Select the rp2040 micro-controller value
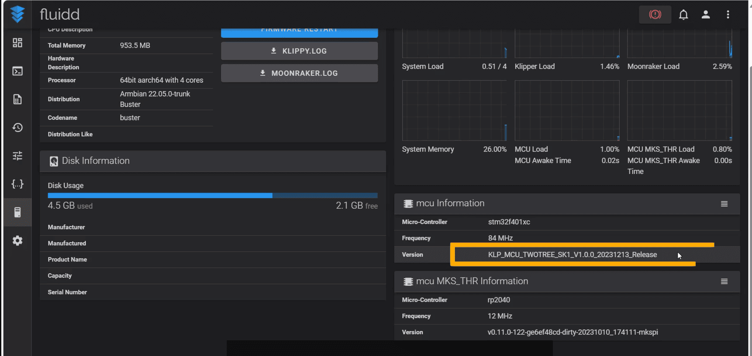752x356 pixels. pos(499,300)
